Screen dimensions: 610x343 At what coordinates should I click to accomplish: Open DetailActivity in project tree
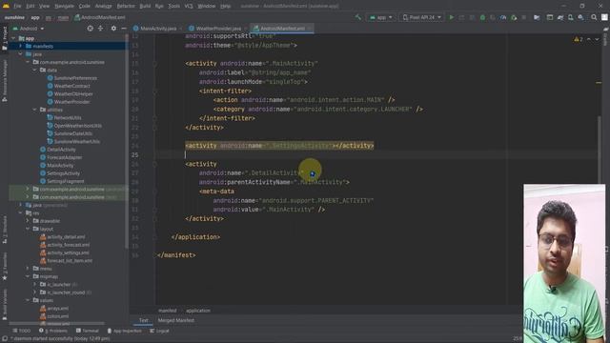[x=61, y=150]
